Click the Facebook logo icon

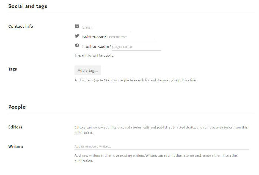pos(77,46)
